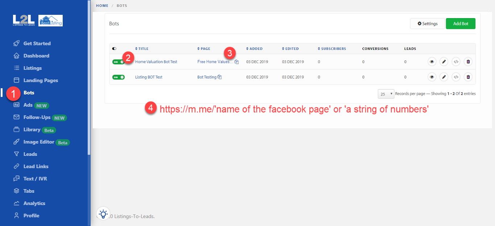Click the L2L Listings to Leads logo

pyautogui.click(x=23, y=21)
